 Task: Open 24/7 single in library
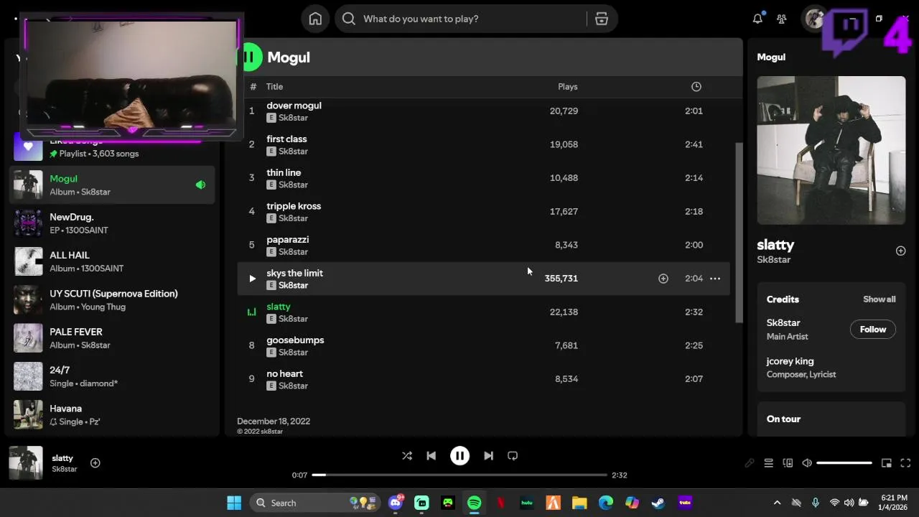(112, 376)
